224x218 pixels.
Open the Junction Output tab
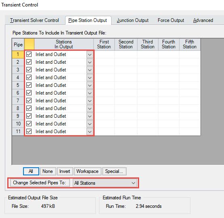click(x=133, y=20)
